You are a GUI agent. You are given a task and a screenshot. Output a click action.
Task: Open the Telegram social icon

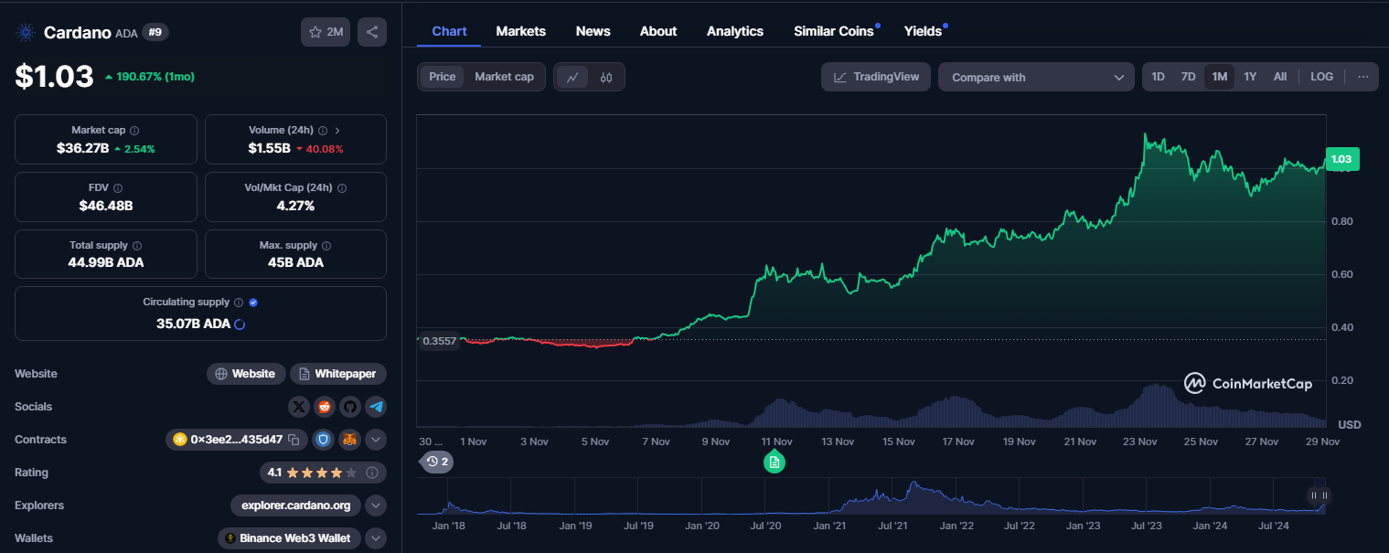[376, 407]
